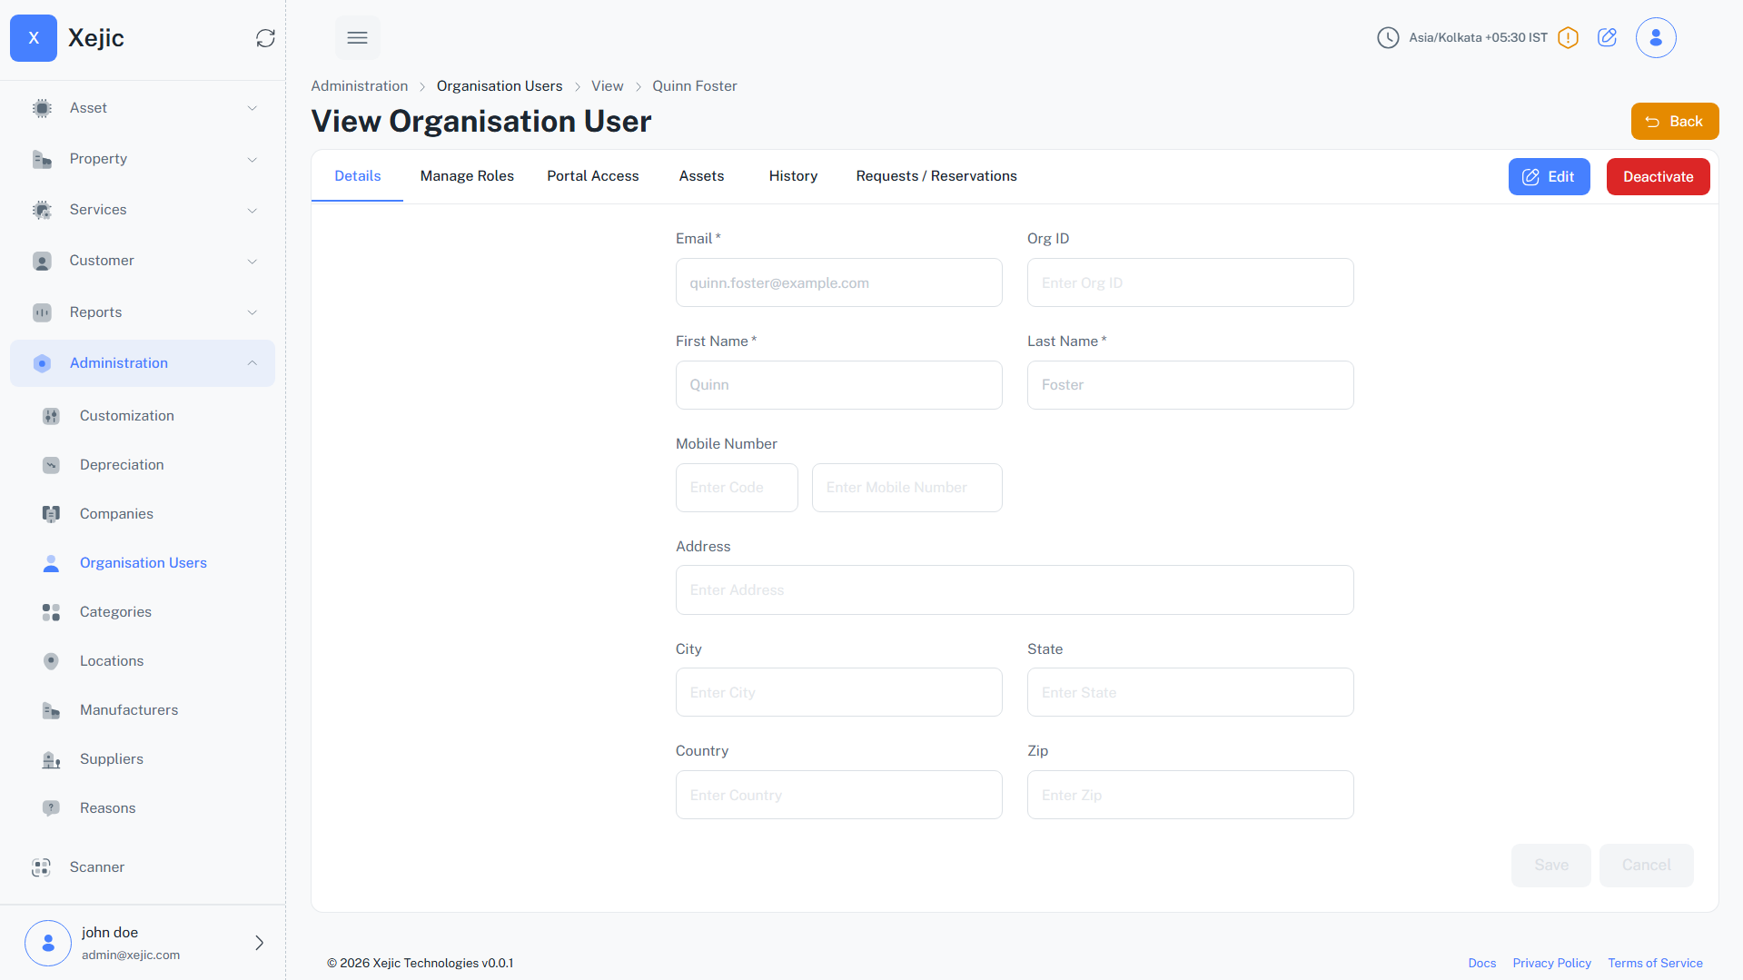The image size is (1743, 980).
Task: Expand the Customer menu chevron
Action: point(253,261)
